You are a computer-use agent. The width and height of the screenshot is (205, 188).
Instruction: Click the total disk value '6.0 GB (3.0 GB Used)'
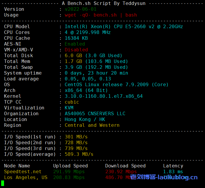point(93,55)
